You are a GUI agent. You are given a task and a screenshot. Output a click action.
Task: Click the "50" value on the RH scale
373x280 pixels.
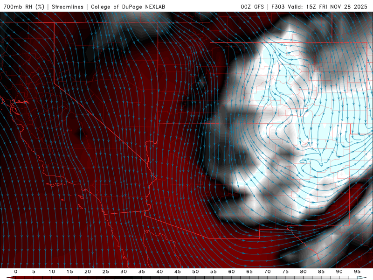coord(195,272)
